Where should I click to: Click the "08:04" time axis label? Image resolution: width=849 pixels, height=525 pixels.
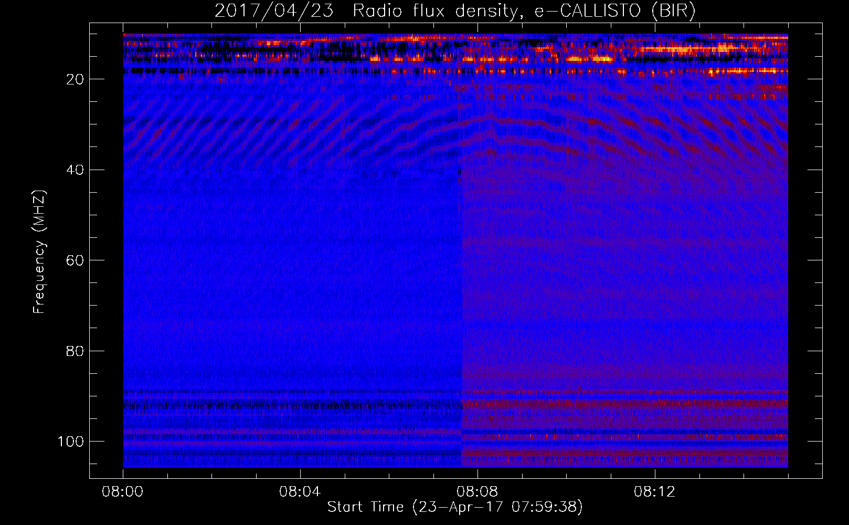pos(300,492)
